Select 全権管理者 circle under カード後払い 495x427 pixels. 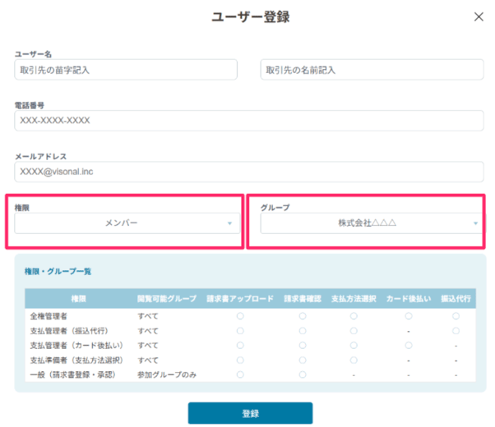407,316
